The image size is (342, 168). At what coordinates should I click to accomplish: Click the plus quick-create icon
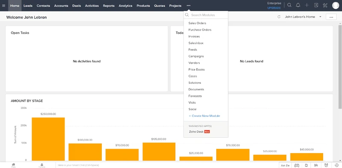(307, 6)
